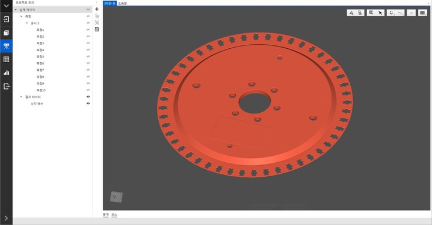Screen dimensions: 432x225
Task: Click the Y- orientation cube in viewport
Action: point(116,197)
